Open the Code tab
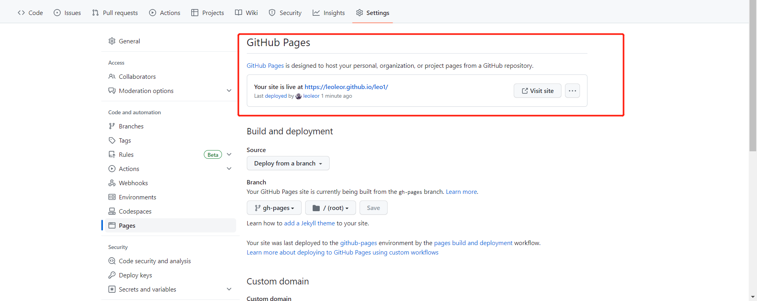 pos(30,13)
